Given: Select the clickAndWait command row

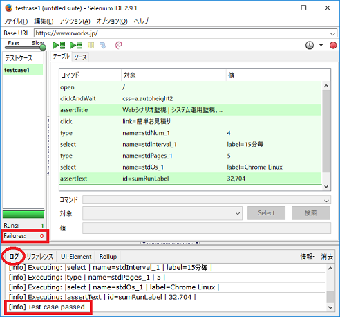Looking at the screenshot, I should click(x=190, y=98).
